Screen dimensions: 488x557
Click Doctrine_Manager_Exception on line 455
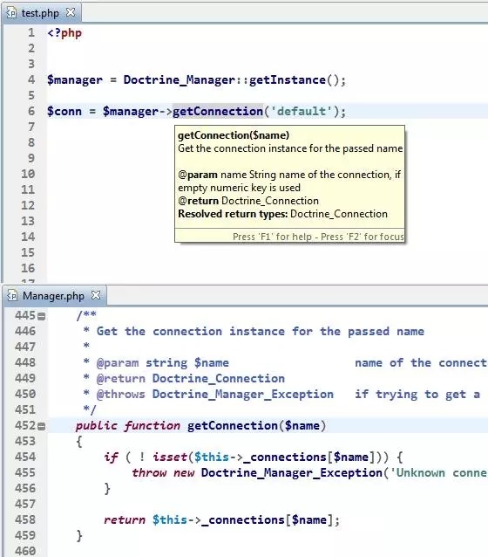tap(292, 473)
